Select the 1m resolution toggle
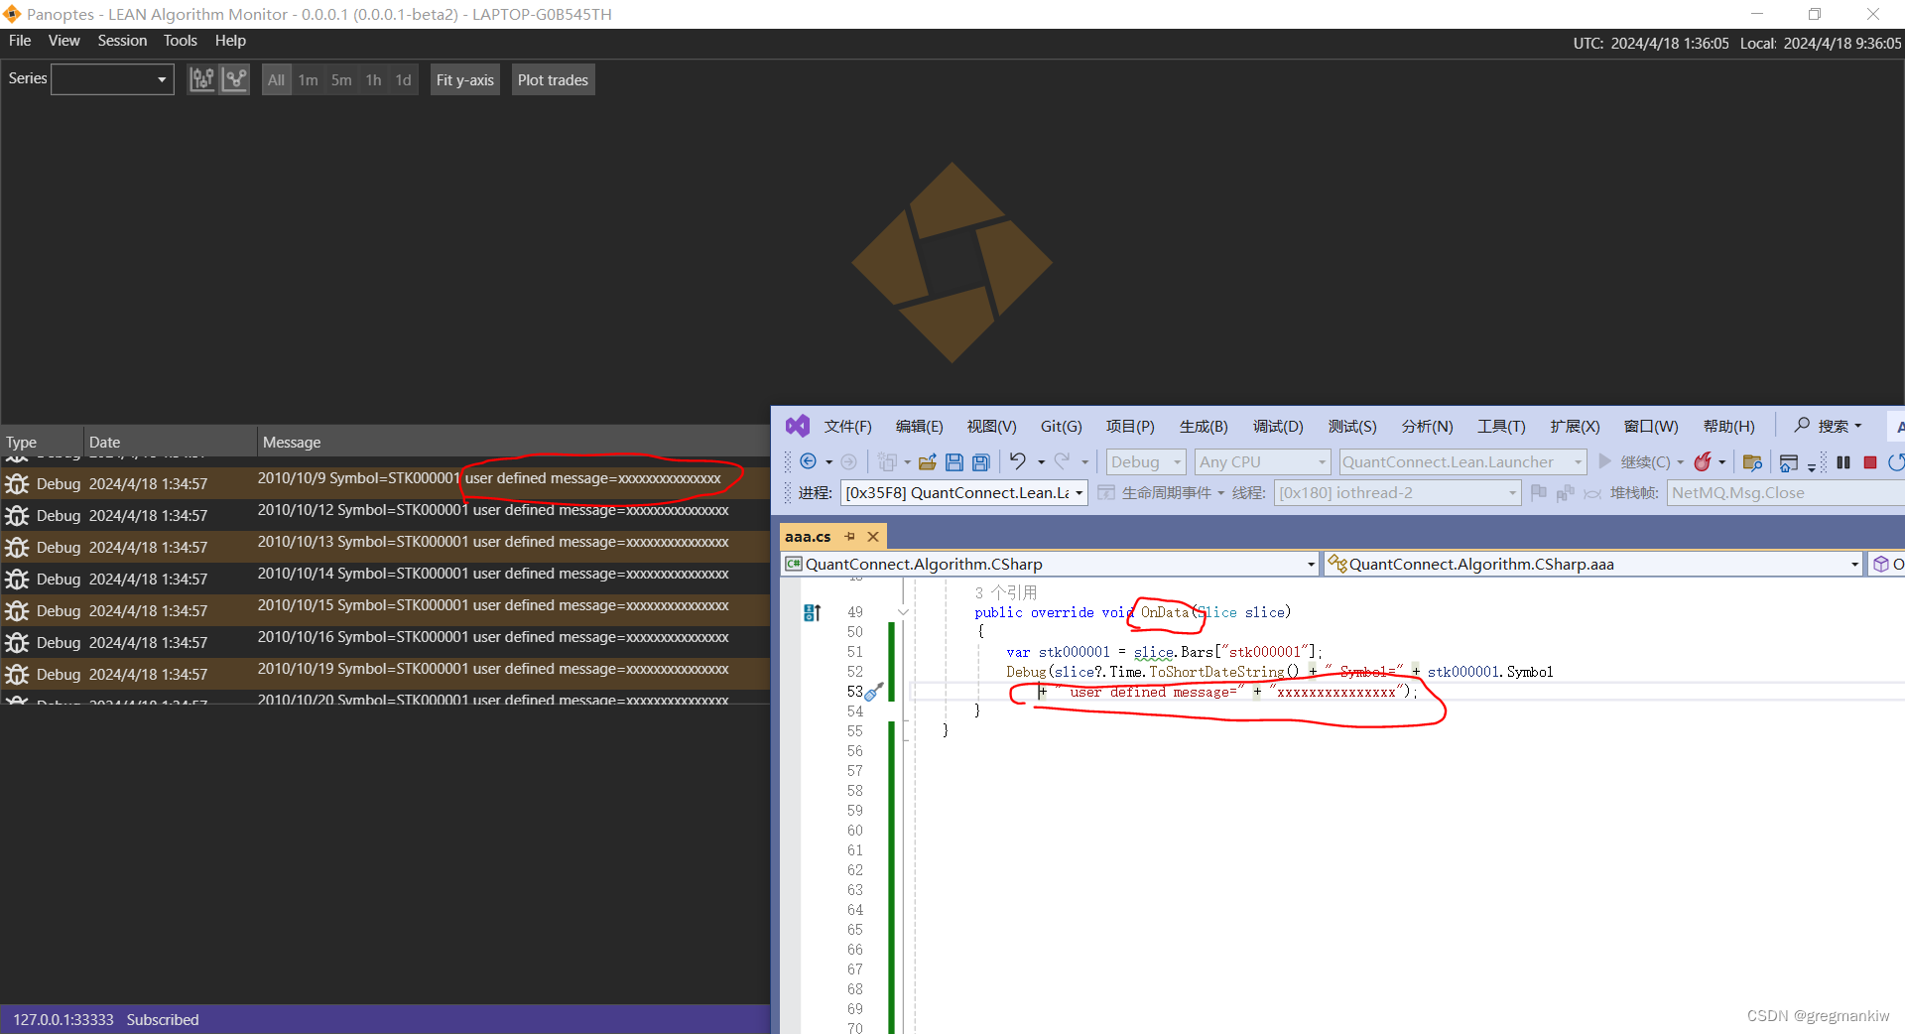This screenshot has width=1905, height=1034. (309, 80)
